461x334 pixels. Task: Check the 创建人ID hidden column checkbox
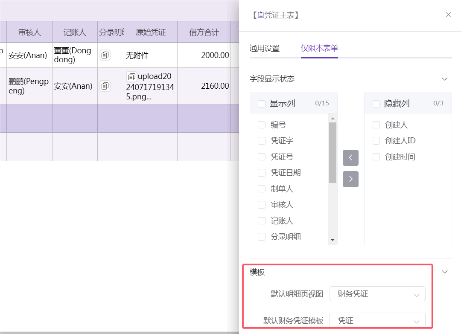click(376, 141)
